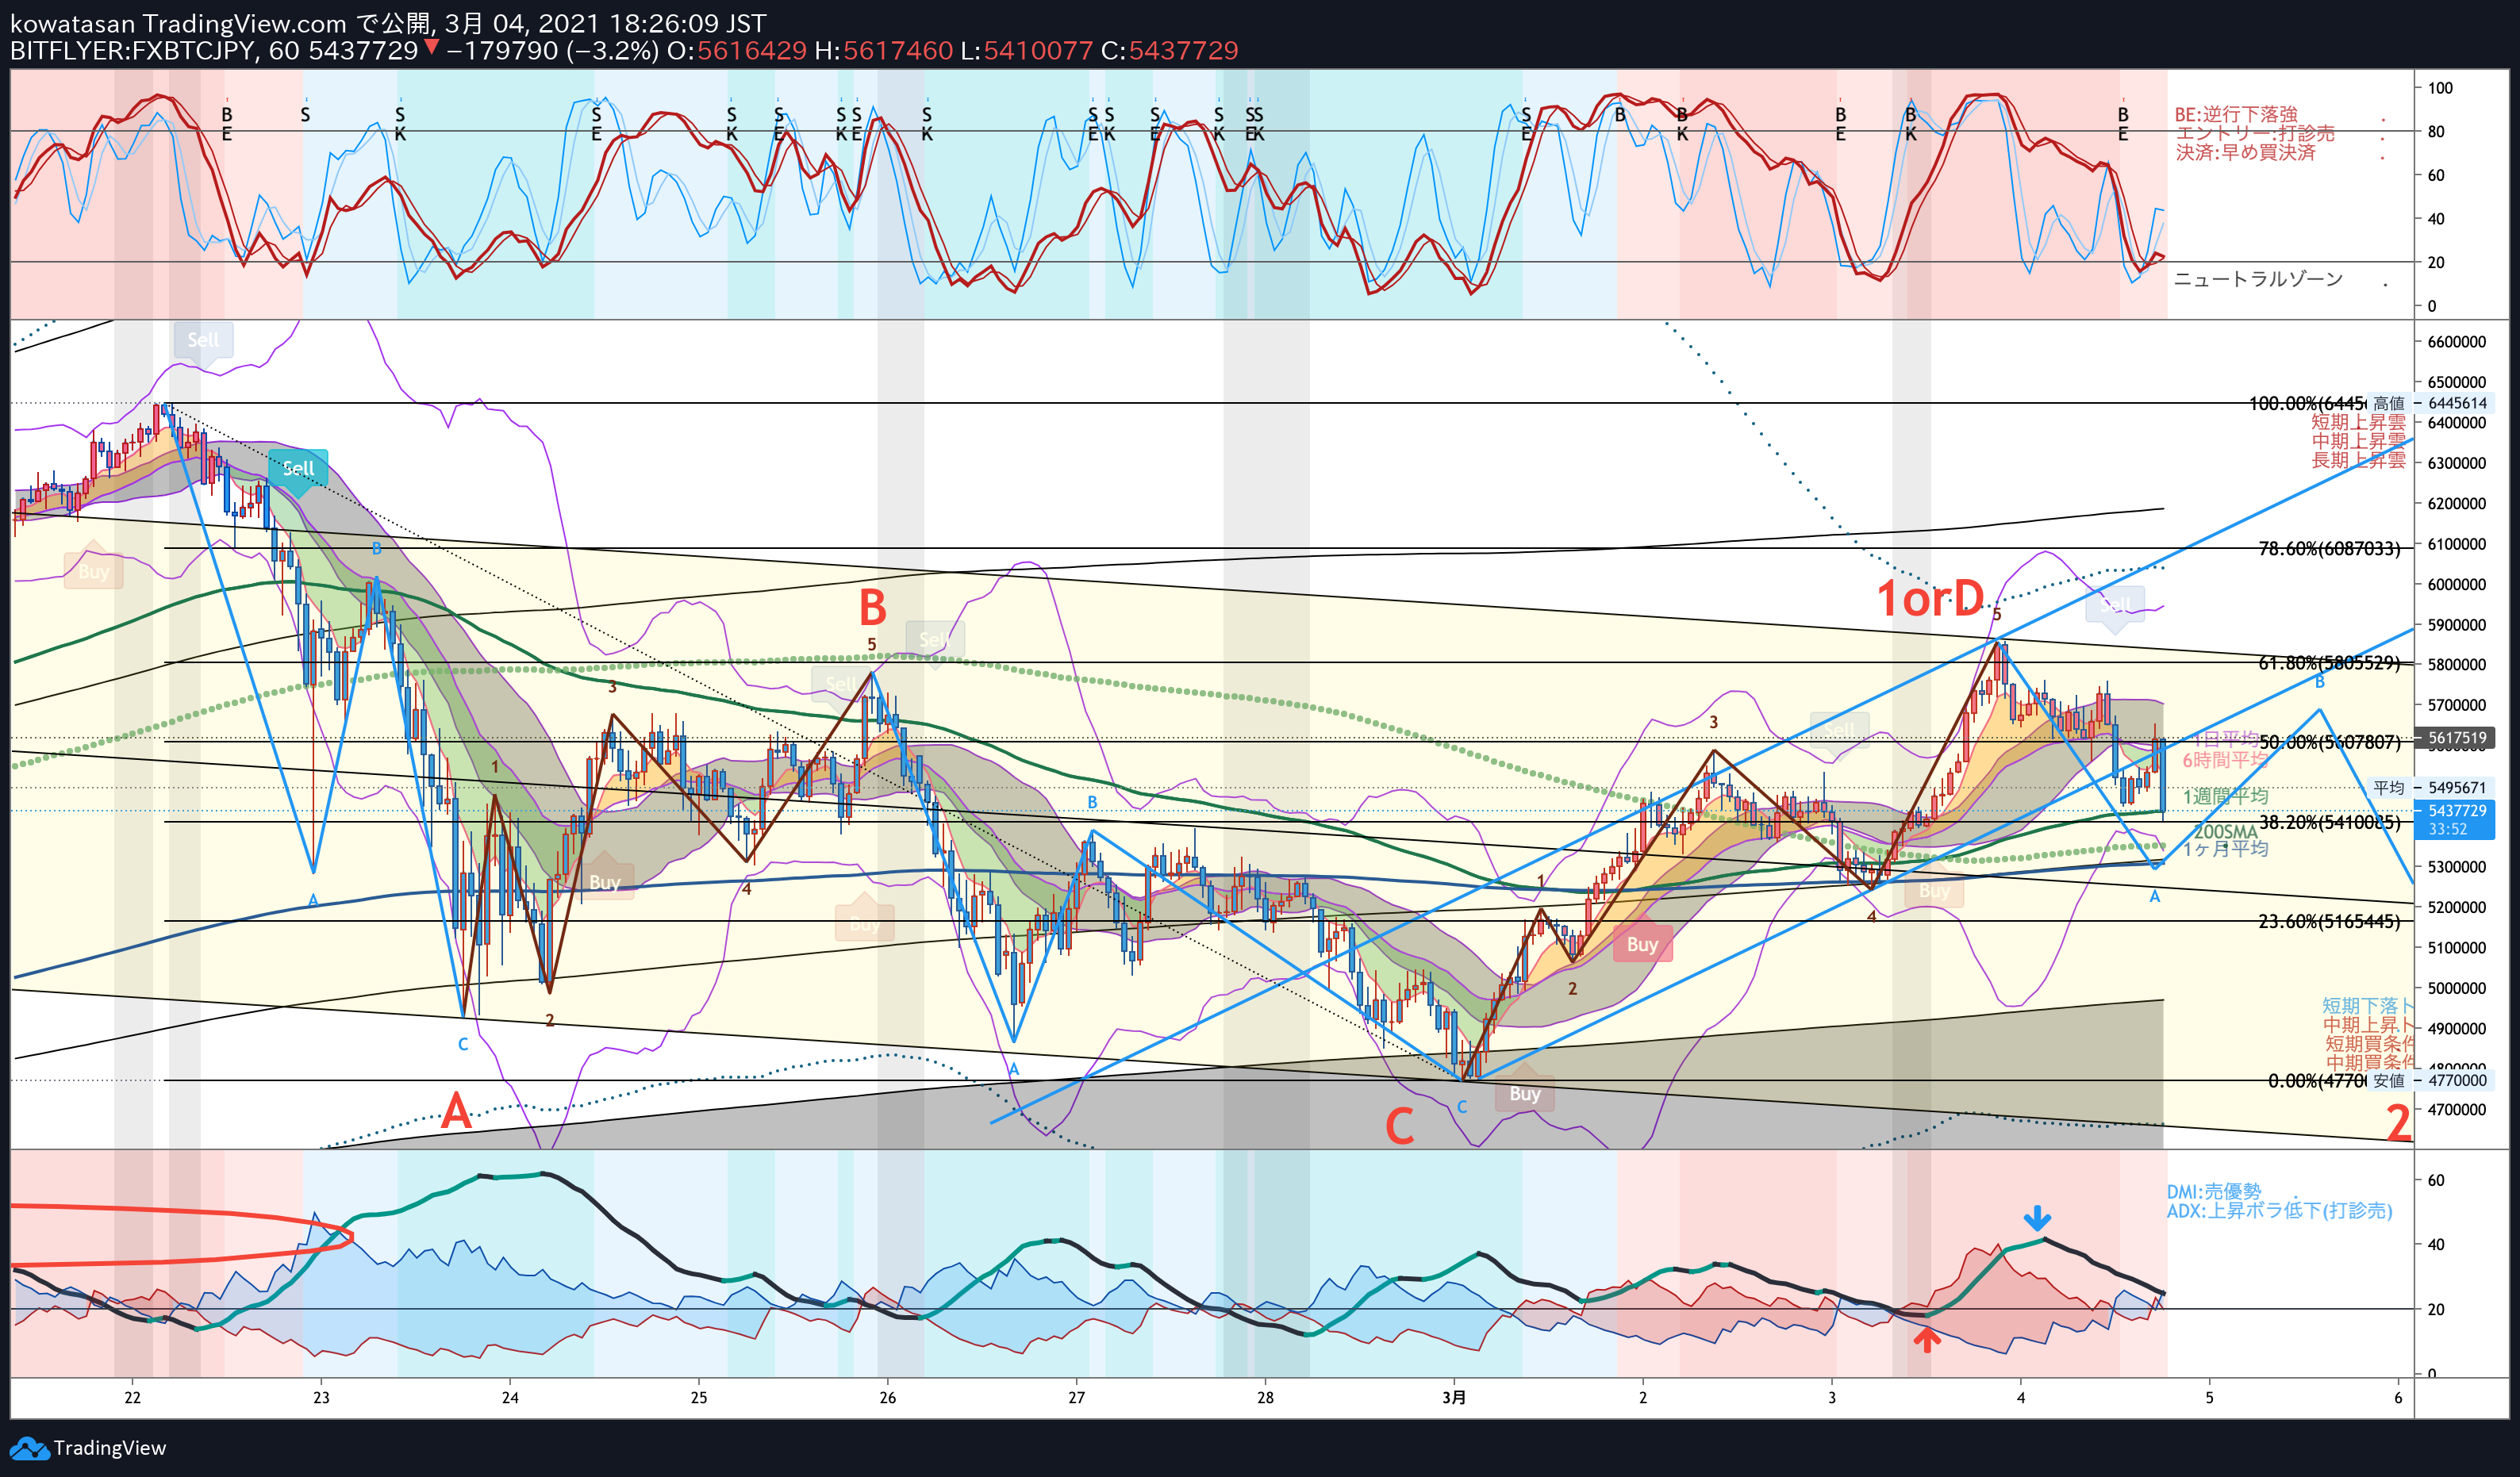Click the 短期上昇雲 legend text
2520x1477 pixels.
(2358, 422)
